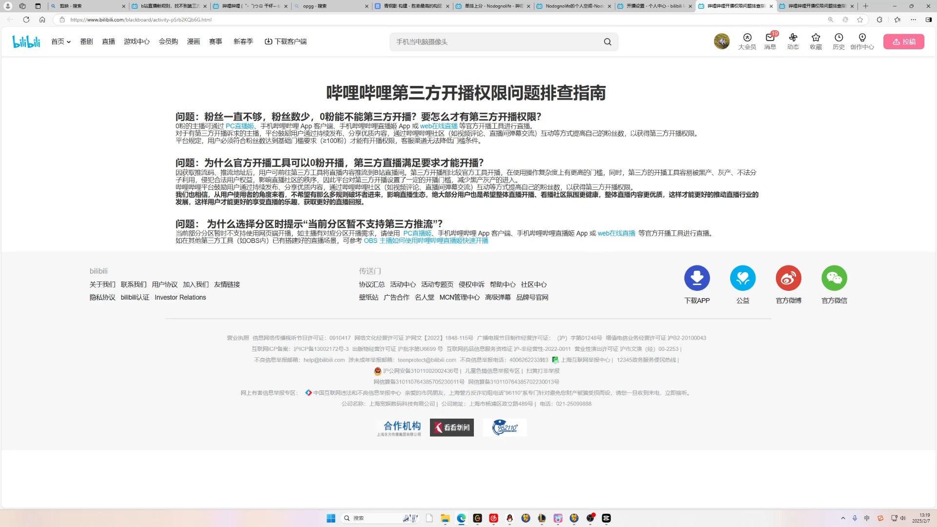Click the pink 投稿 upload button
This screenshot has height=527, width=937.
[x=904, y=41]
